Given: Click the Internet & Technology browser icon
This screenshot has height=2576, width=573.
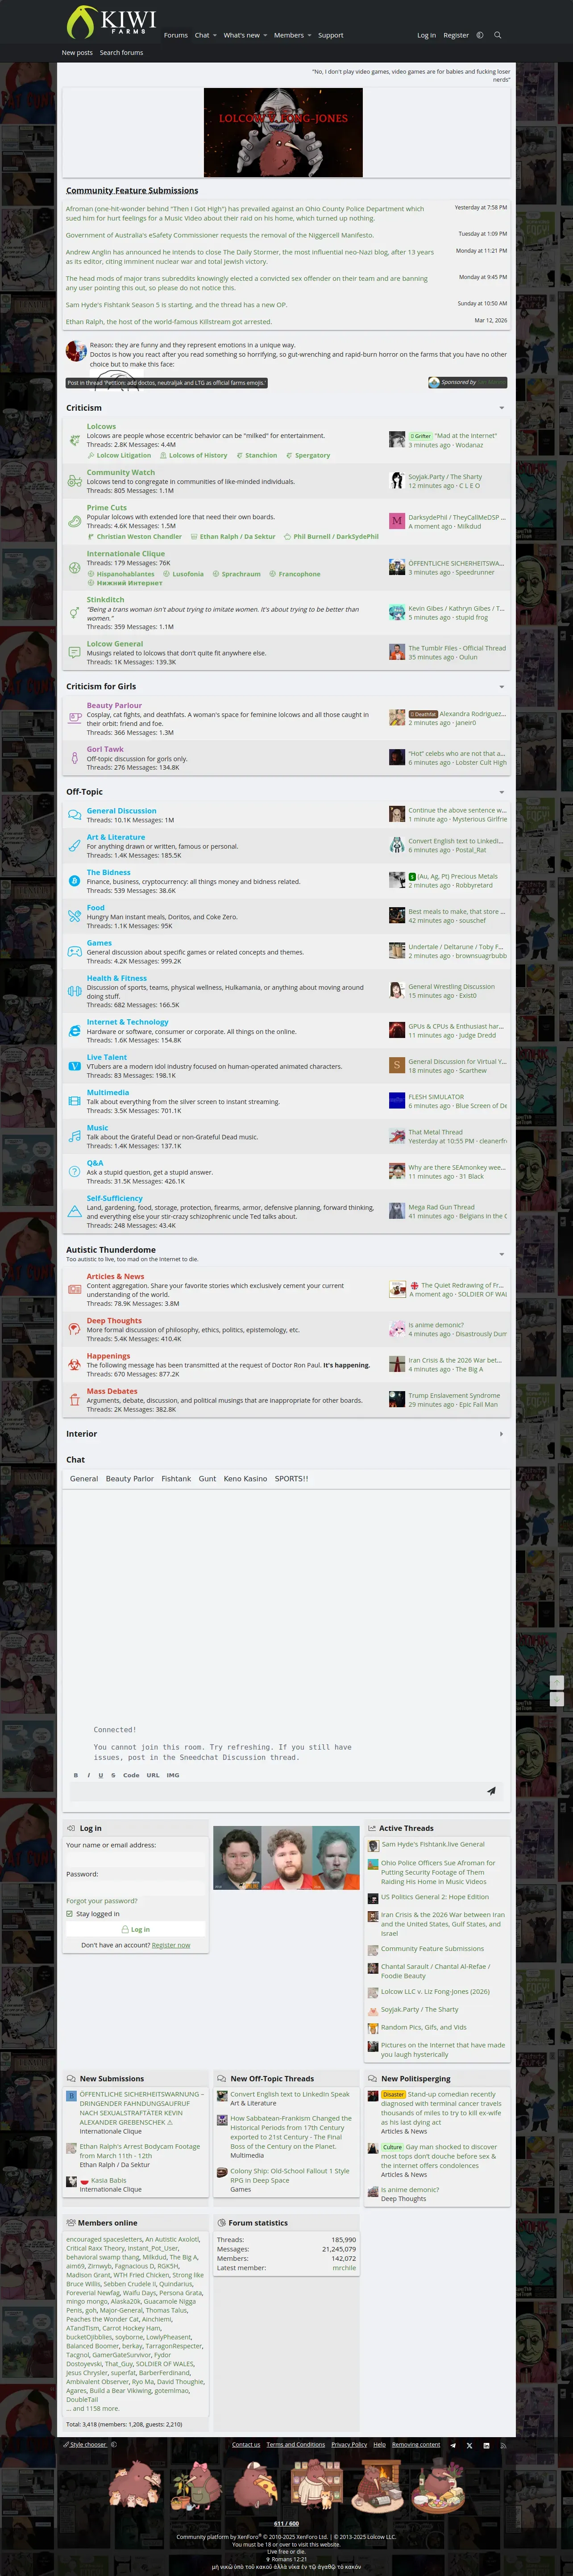Looking at the screenshot, I should (x=74, y=1030).
